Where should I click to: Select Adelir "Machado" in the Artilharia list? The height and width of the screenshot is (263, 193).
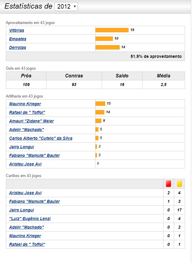(26, 130)
